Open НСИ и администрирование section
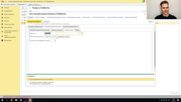Screen dimensions: 181x102 (10, 37)
